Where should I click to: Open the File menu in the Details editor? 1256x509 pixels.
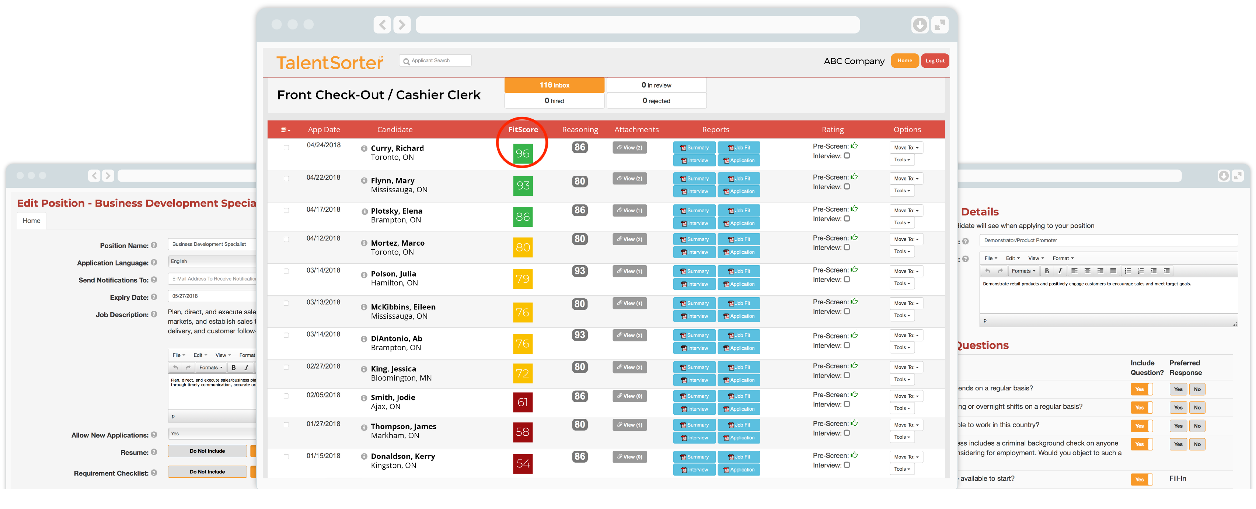pos(990,258)
